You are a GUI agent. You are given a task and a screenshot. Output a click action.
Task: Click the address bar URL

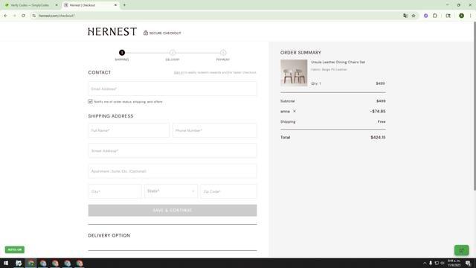[57, 16]
